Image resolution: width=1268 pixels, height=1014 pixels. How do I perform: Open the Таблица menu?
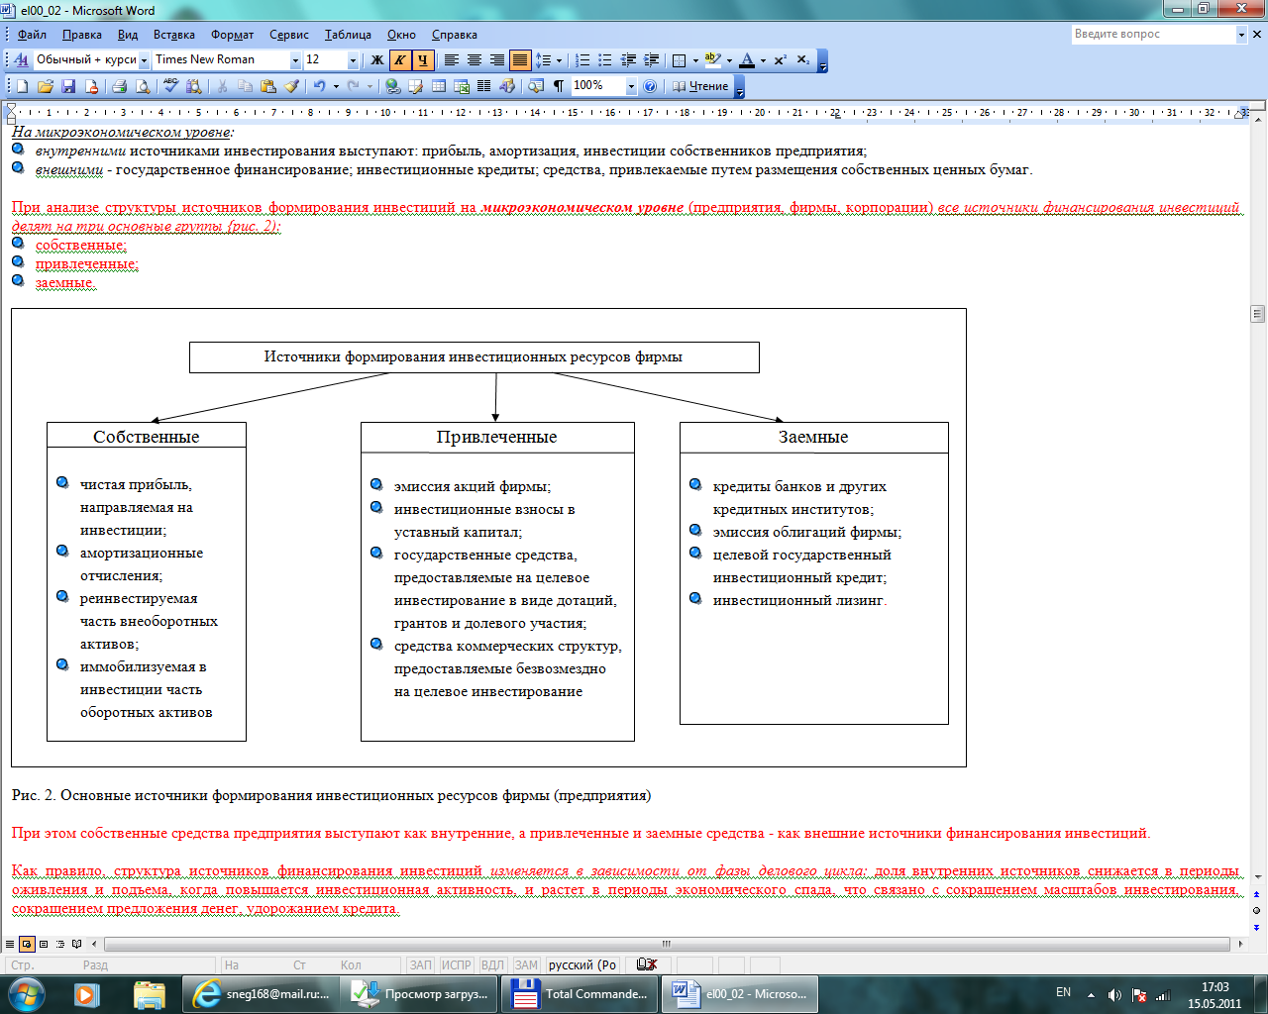[x=348, y=35]
